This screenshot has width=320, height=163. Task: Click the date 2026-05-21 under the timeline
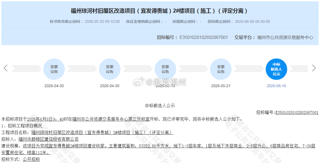pyautogui.click(x=221, y=86)
